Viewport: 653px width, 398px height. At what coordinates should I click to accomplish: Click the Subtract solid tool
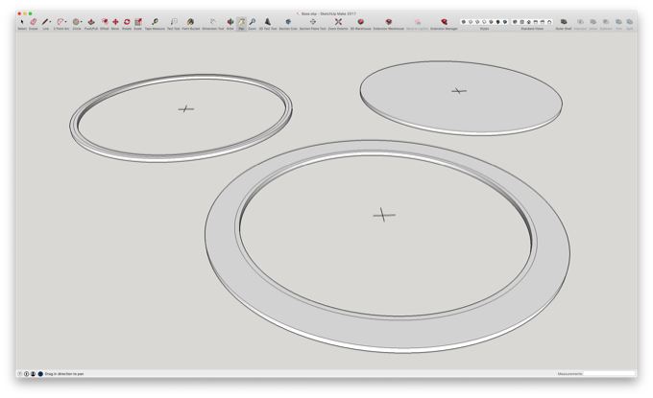click(x=606, y=22)
